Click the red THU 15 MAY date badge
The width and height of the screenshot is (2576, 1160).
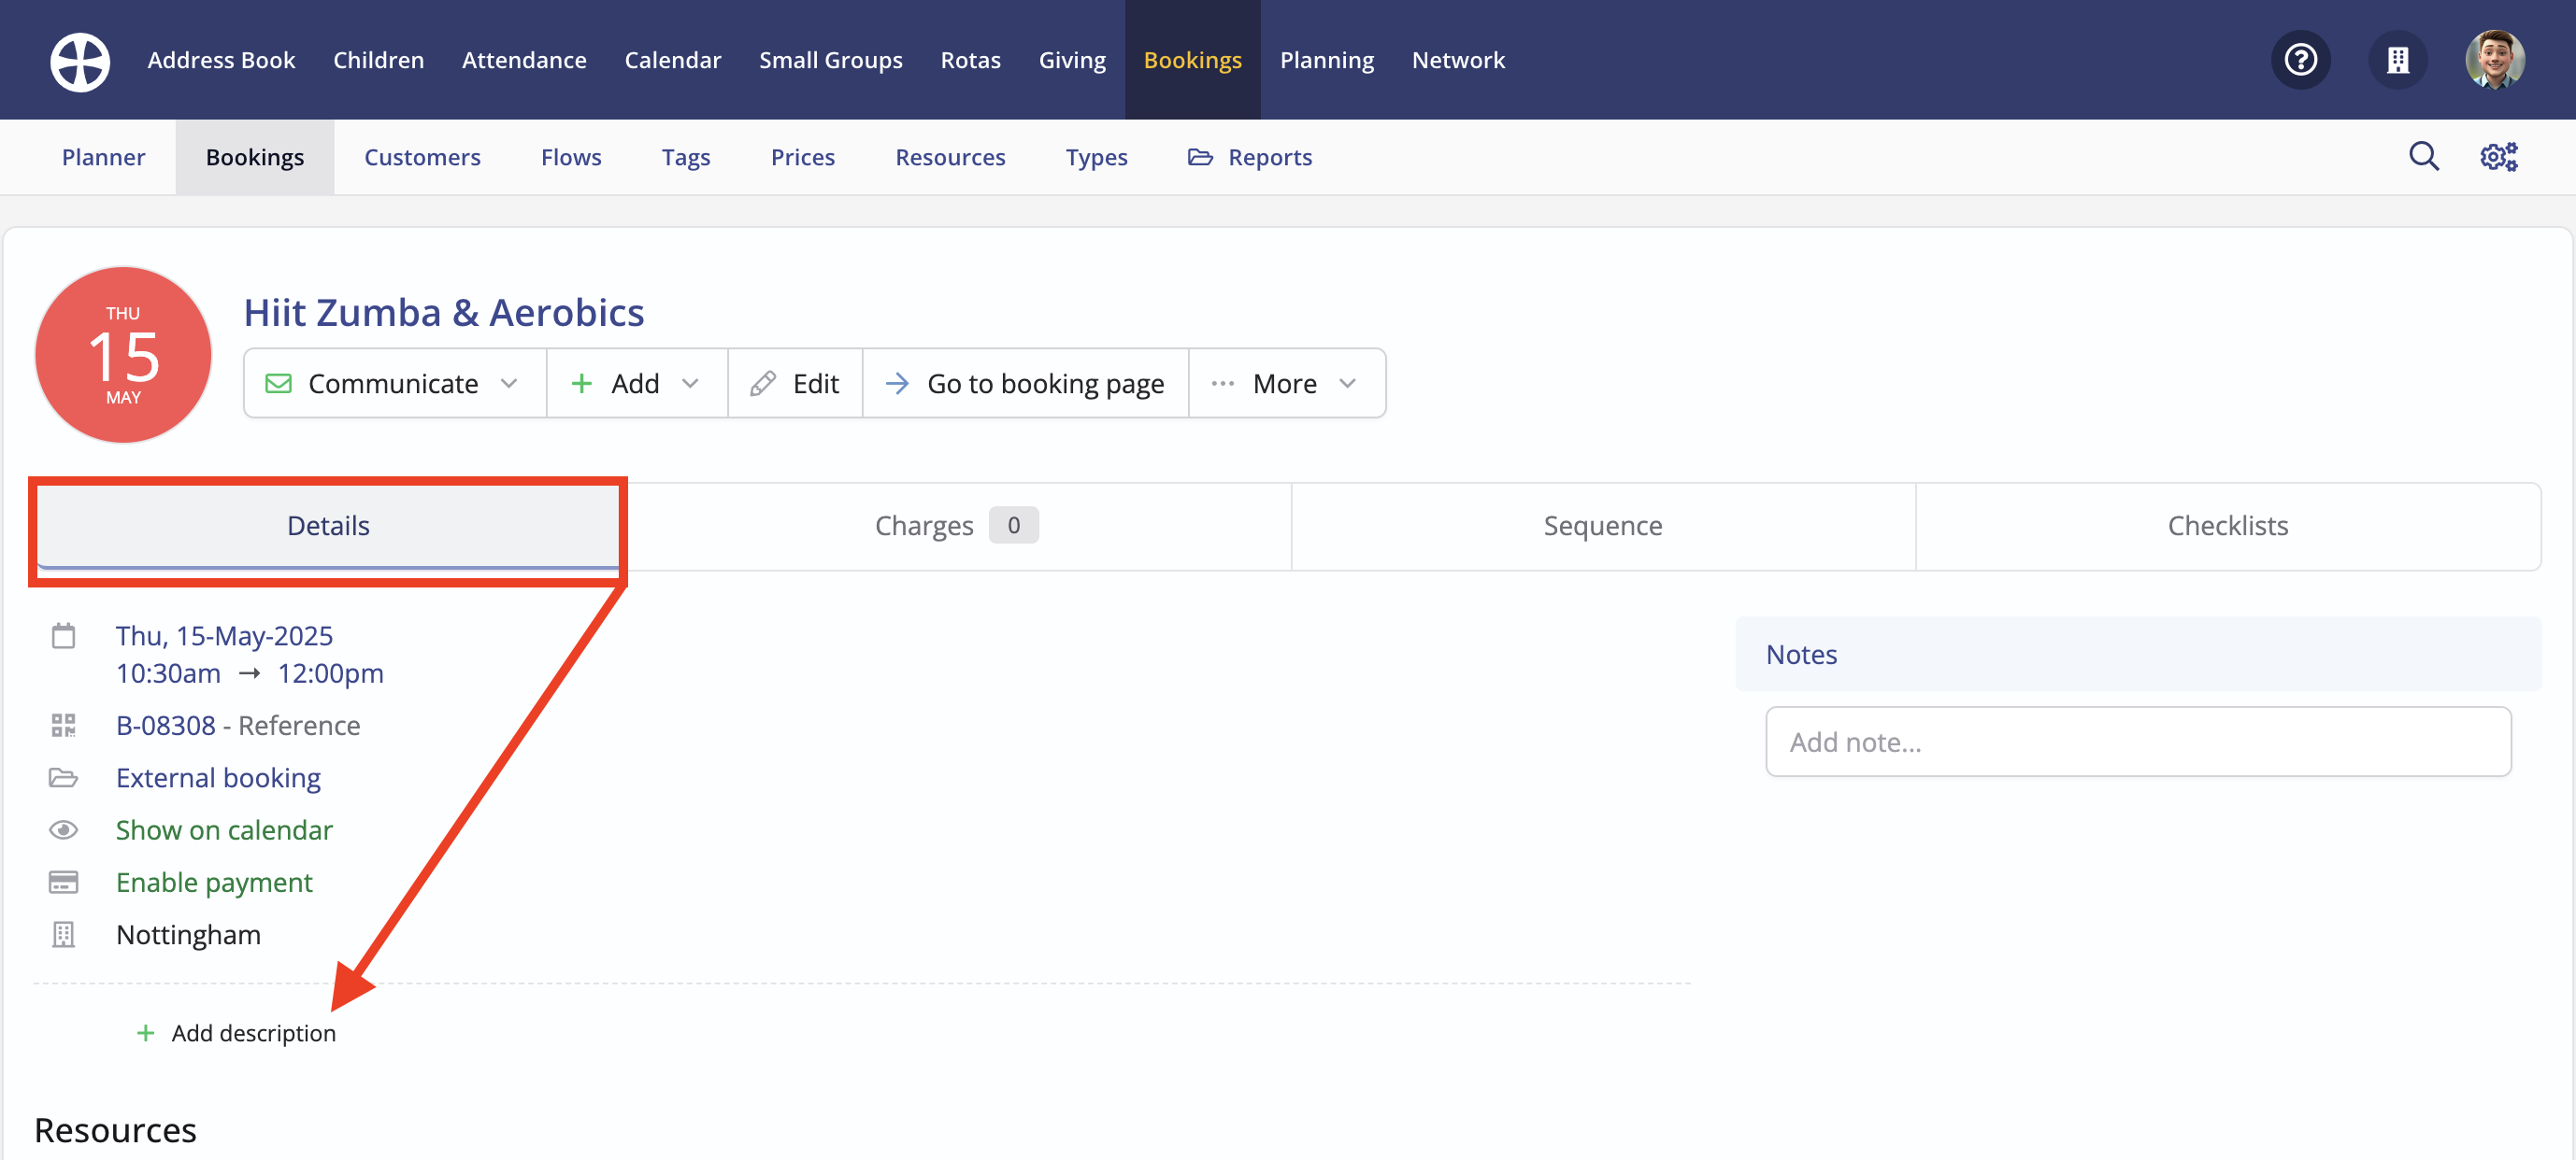(123, 355)
